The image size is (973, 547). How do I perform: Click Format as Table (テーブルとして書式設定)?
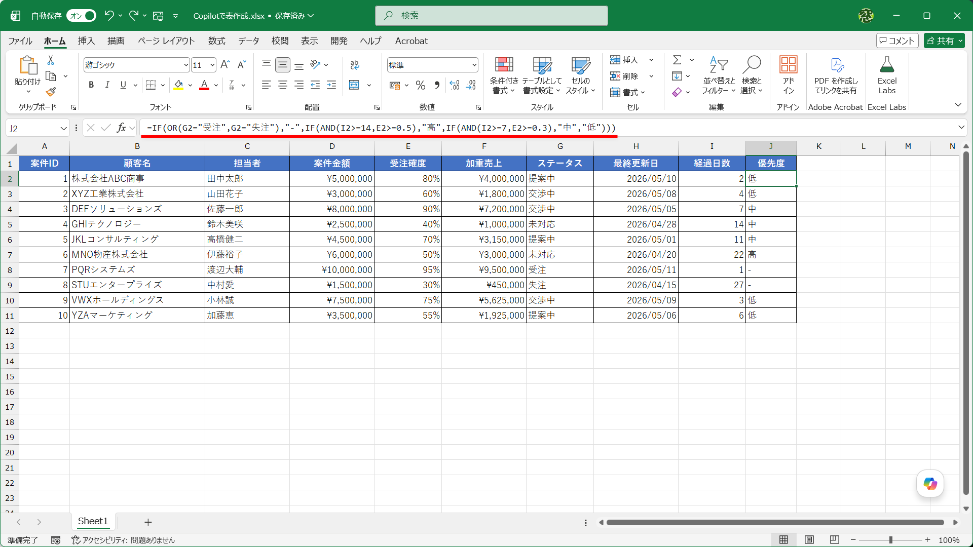(x=542, y=75)
